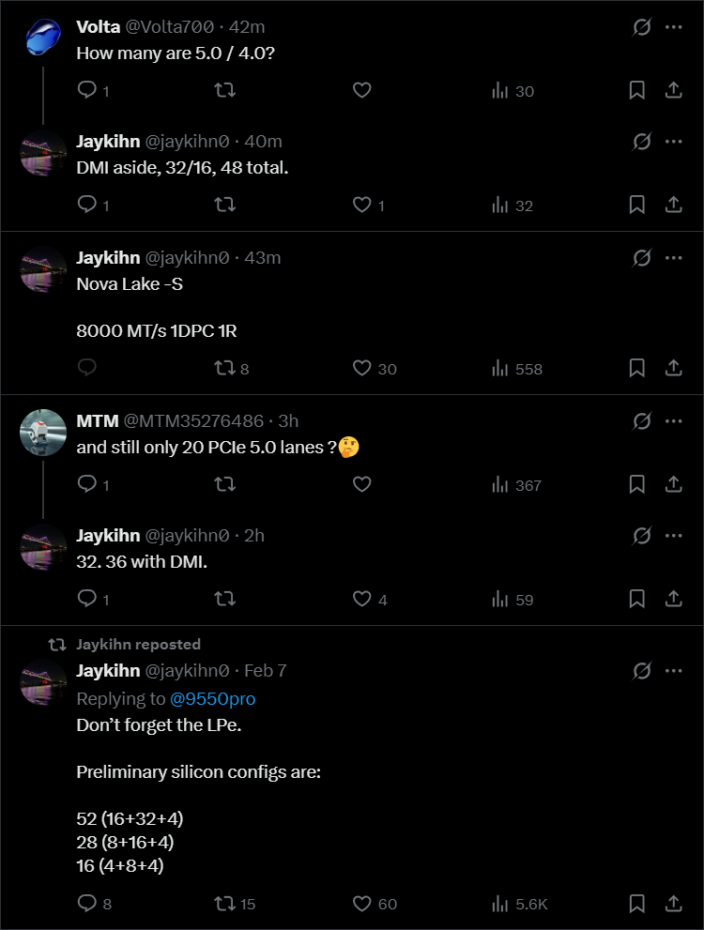704x930 pixels.
Task: Open MTM's profile name link
Action: tap(98, 421)
